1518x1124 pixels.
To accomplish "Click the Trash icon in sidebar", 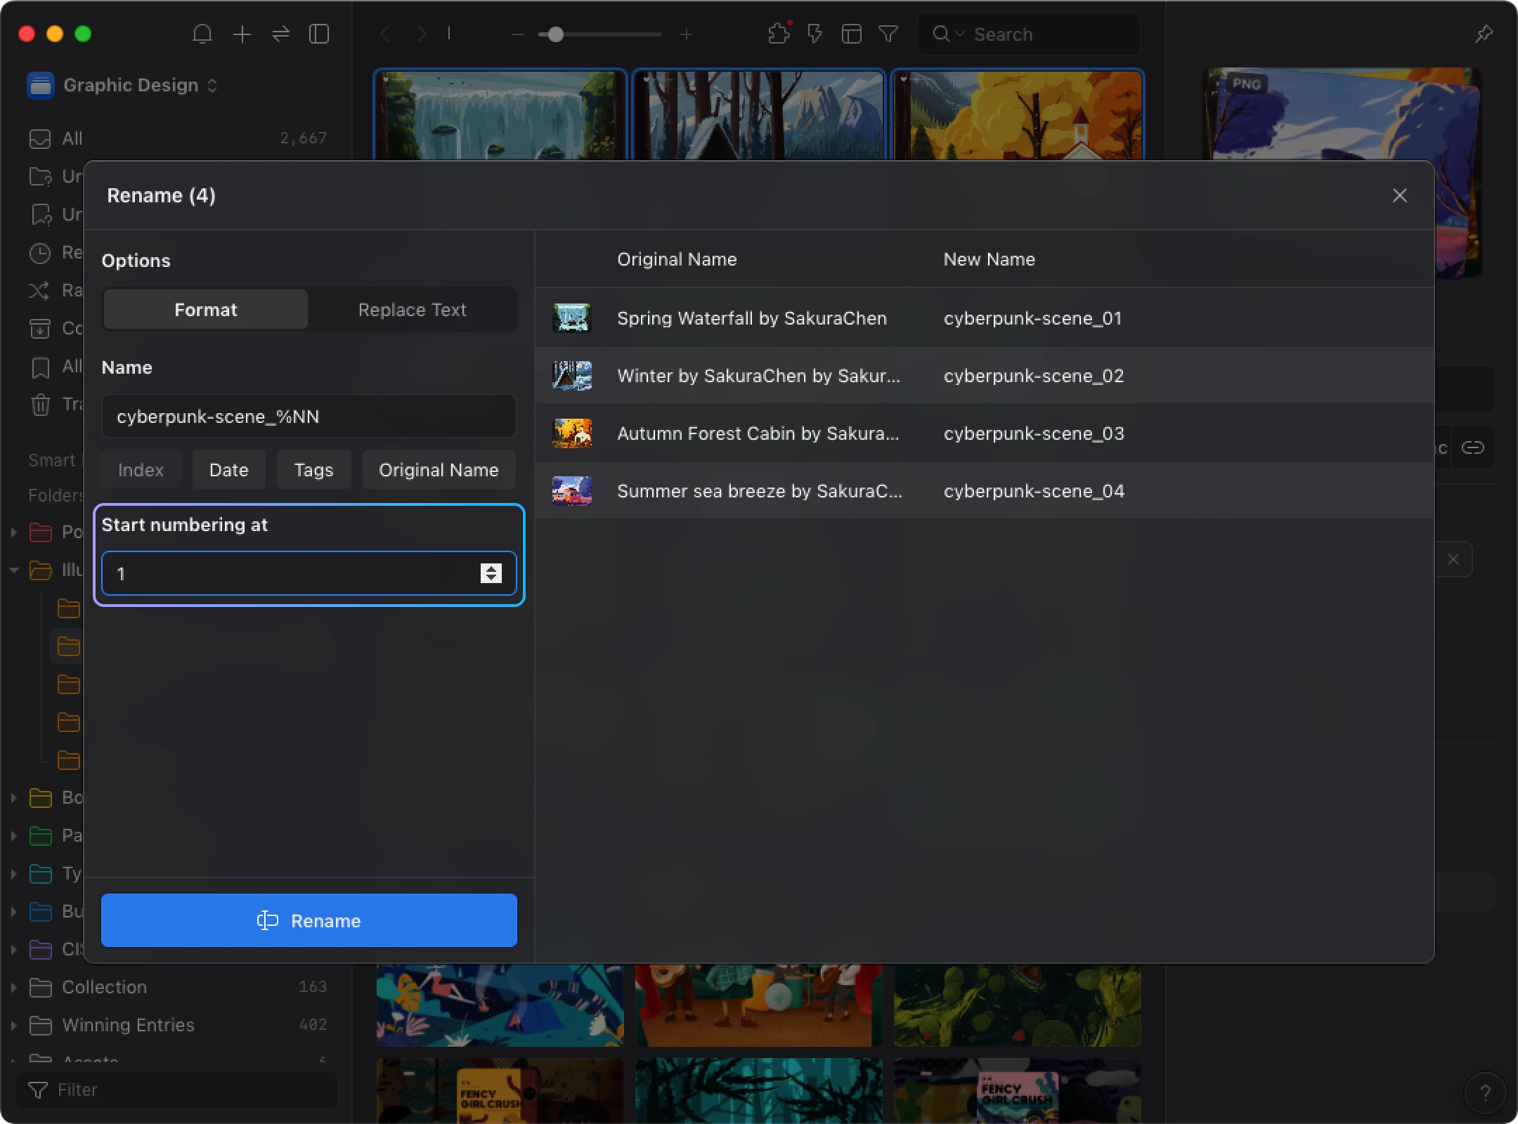I will point(40,404).
